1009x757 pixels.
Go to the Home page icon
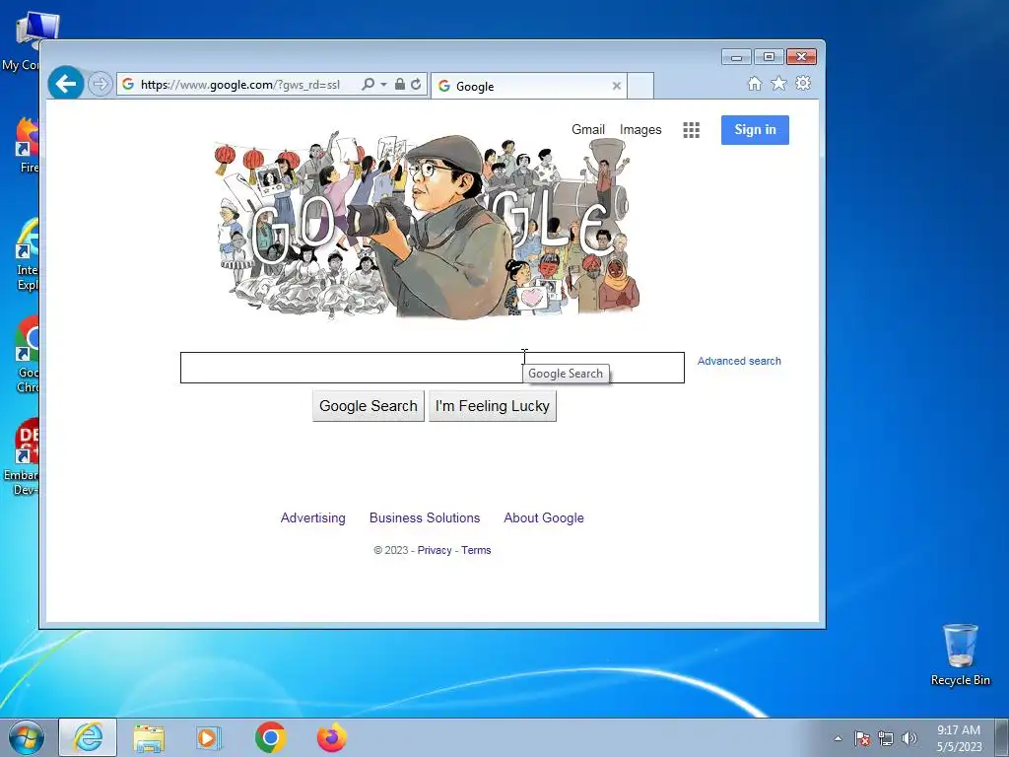(x=755, y=83)
